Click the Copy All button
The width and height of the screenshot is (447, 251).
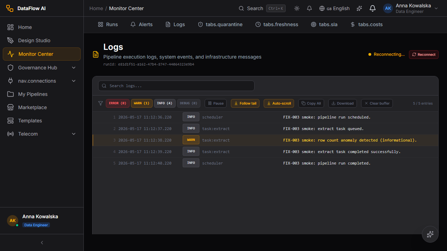click(311, 103)
